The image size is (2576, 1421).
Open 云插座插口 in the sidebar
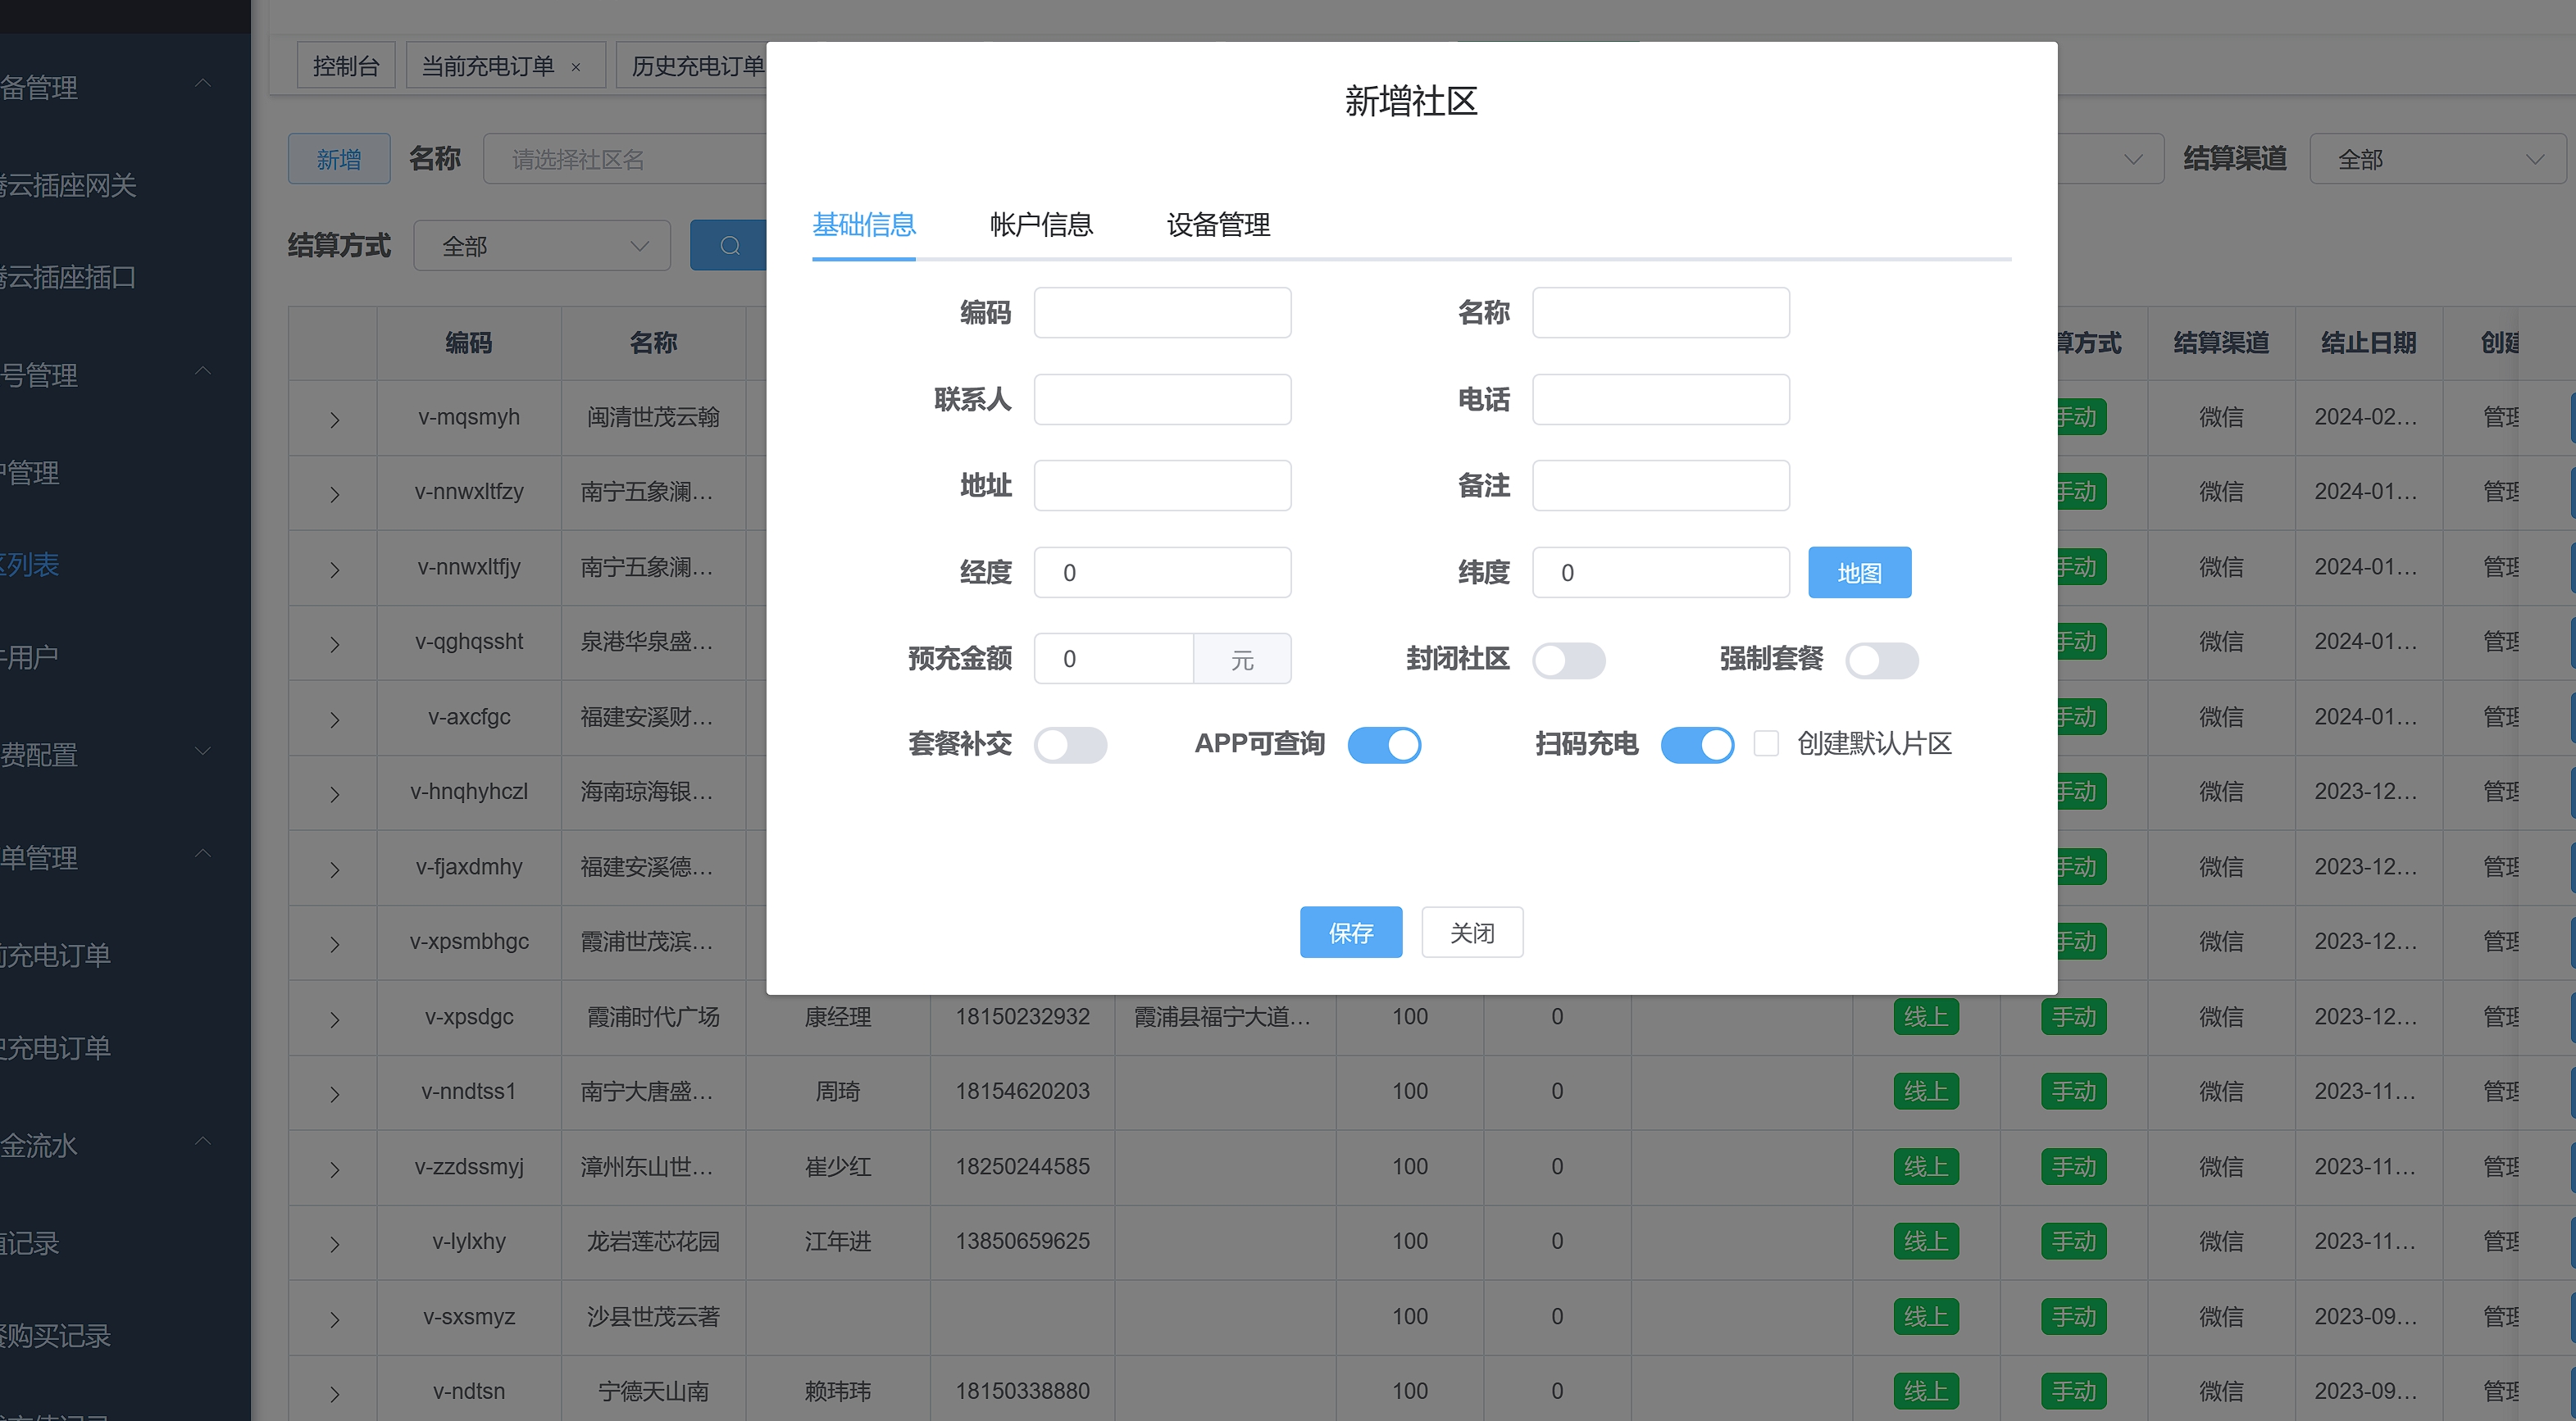point(68,277)
